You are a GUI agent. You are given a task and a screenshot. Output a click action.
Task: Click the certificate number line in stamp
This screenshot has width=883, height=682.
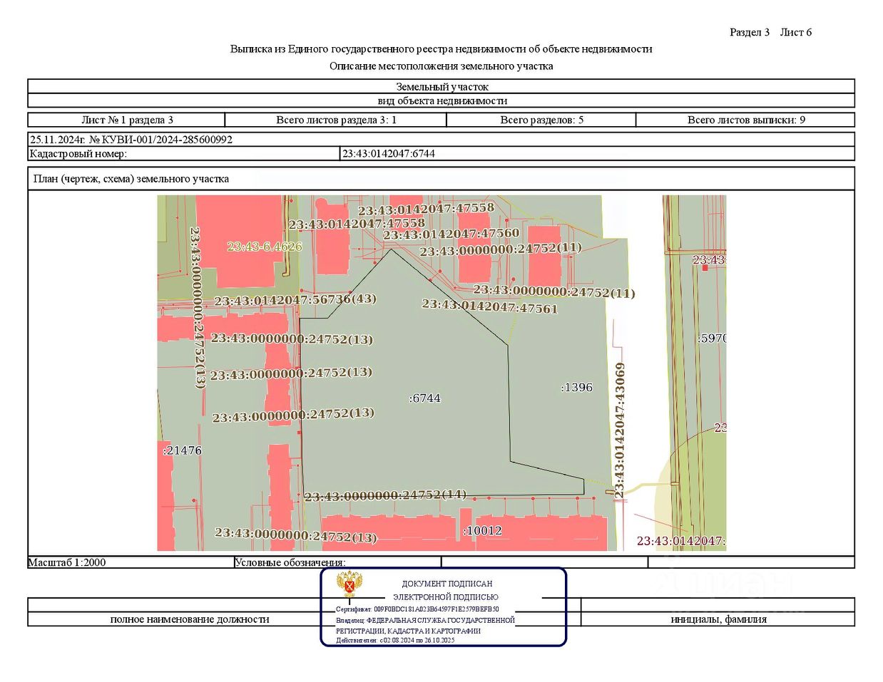click(418, 609)
